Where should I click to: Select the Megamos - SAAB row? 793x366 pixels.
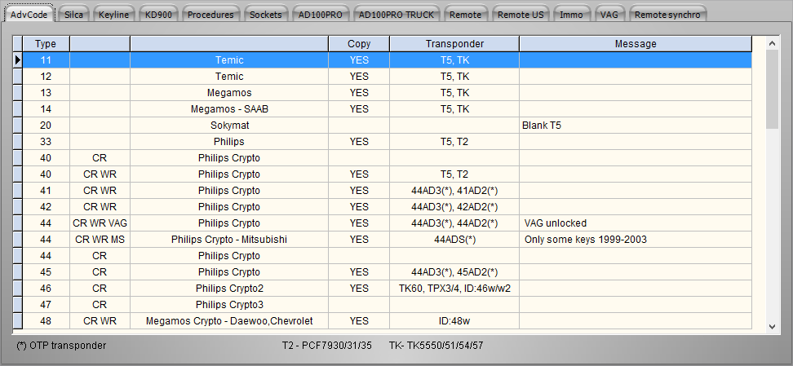point(229,109)
